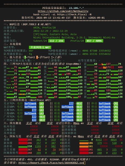
Task: Click CMI in 上海TCP 移动 route
Action: pyautogui.click(x=116, y=110)
